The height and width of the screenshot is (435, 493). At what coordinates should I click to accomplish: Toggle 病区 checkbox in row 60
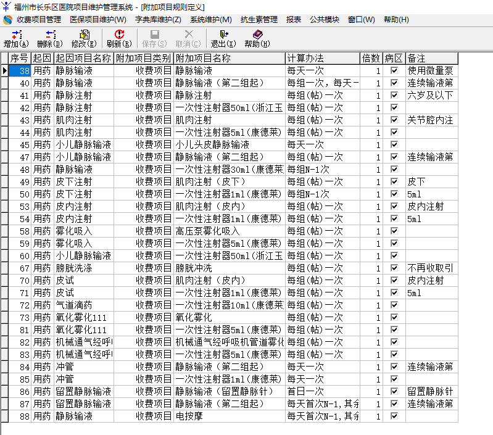[394, 255]
